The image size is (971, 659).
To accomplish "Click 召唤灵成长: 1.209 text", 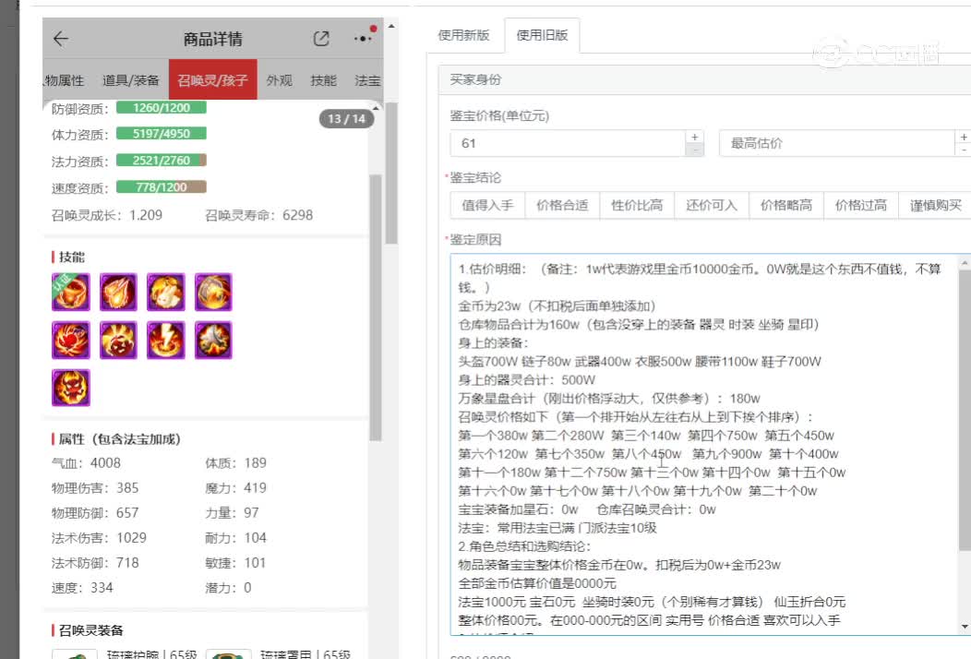I will 107,216.
